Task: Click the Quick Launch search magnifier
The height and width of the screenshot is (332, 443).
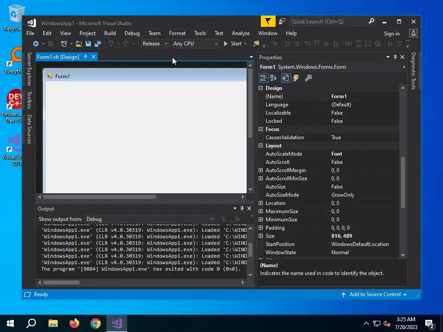Action: pyautogui.click(x=372, y=21)
